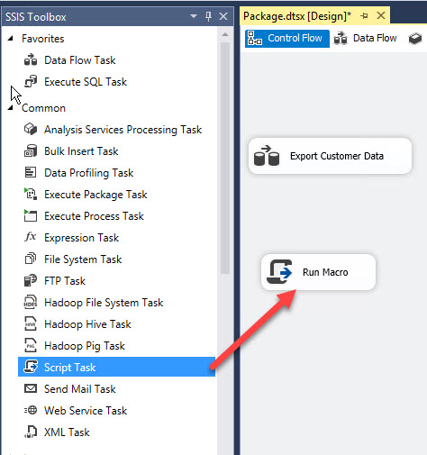Switch to the Data Flow tab

(x=366, y=39)
